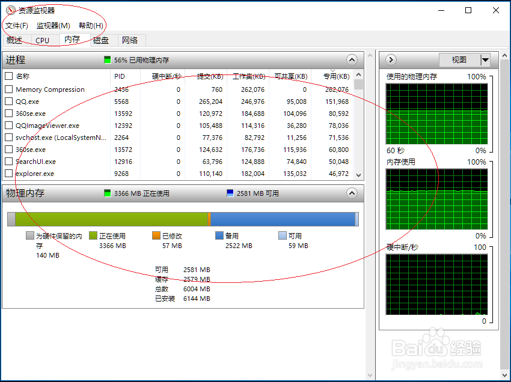Click the 正在使用 green legend square

[92, 235]
